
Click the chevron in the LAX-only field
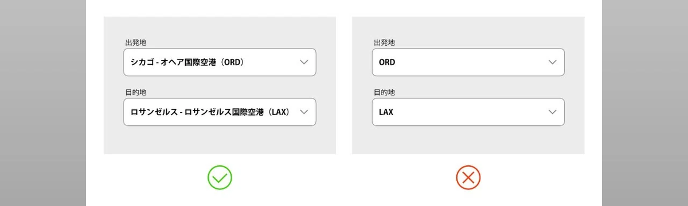point(553,112)
